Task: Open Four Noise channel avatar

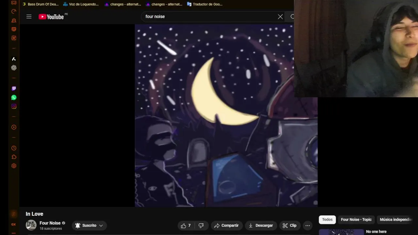Action: tap(31, 225)
